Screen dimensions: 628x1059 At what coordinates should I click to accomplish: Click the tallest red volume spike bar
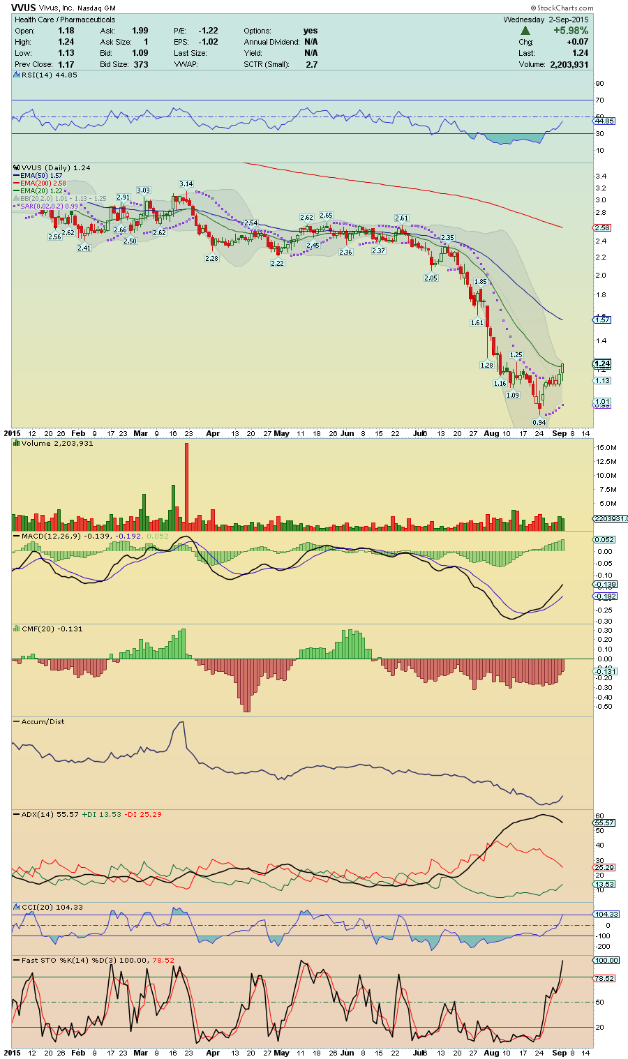click(186, 487)
